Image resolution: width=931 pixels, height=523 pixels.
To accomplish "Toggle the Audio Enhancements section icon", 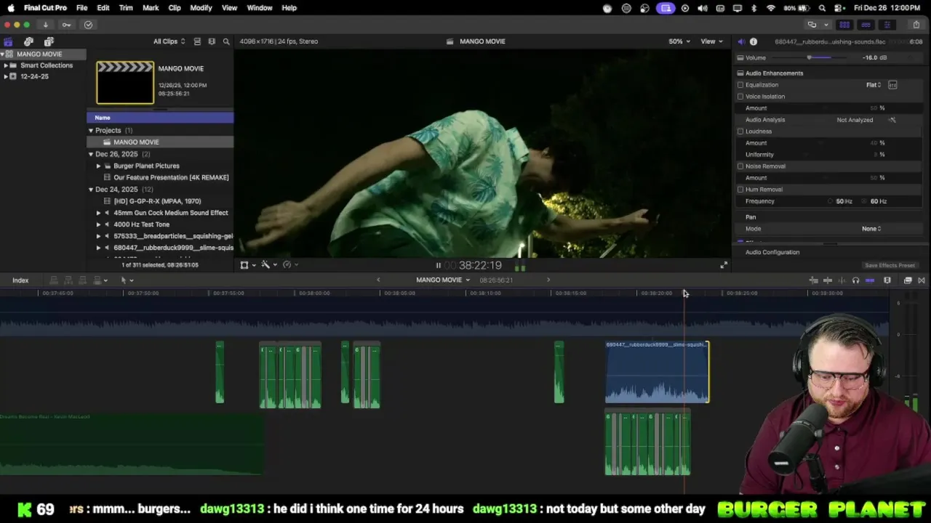I will click(740, 73).
